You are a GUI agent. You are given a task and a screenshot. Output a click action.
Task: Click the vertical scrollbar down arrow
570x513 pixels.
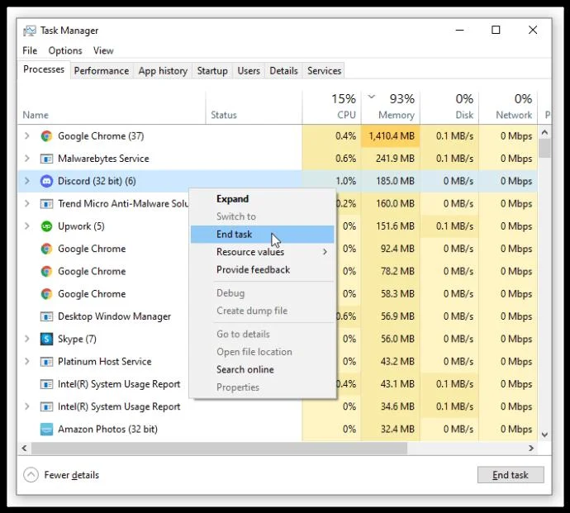pyautogui.click(x=544, y=435)
